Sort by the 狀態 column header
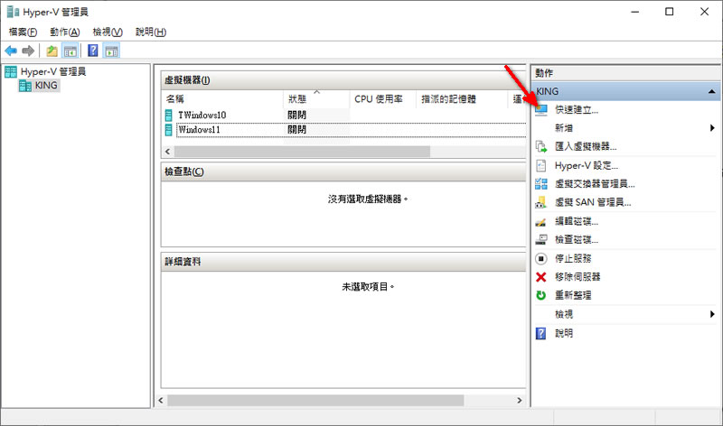Screen dimensions: 723x426 [316, 99]
